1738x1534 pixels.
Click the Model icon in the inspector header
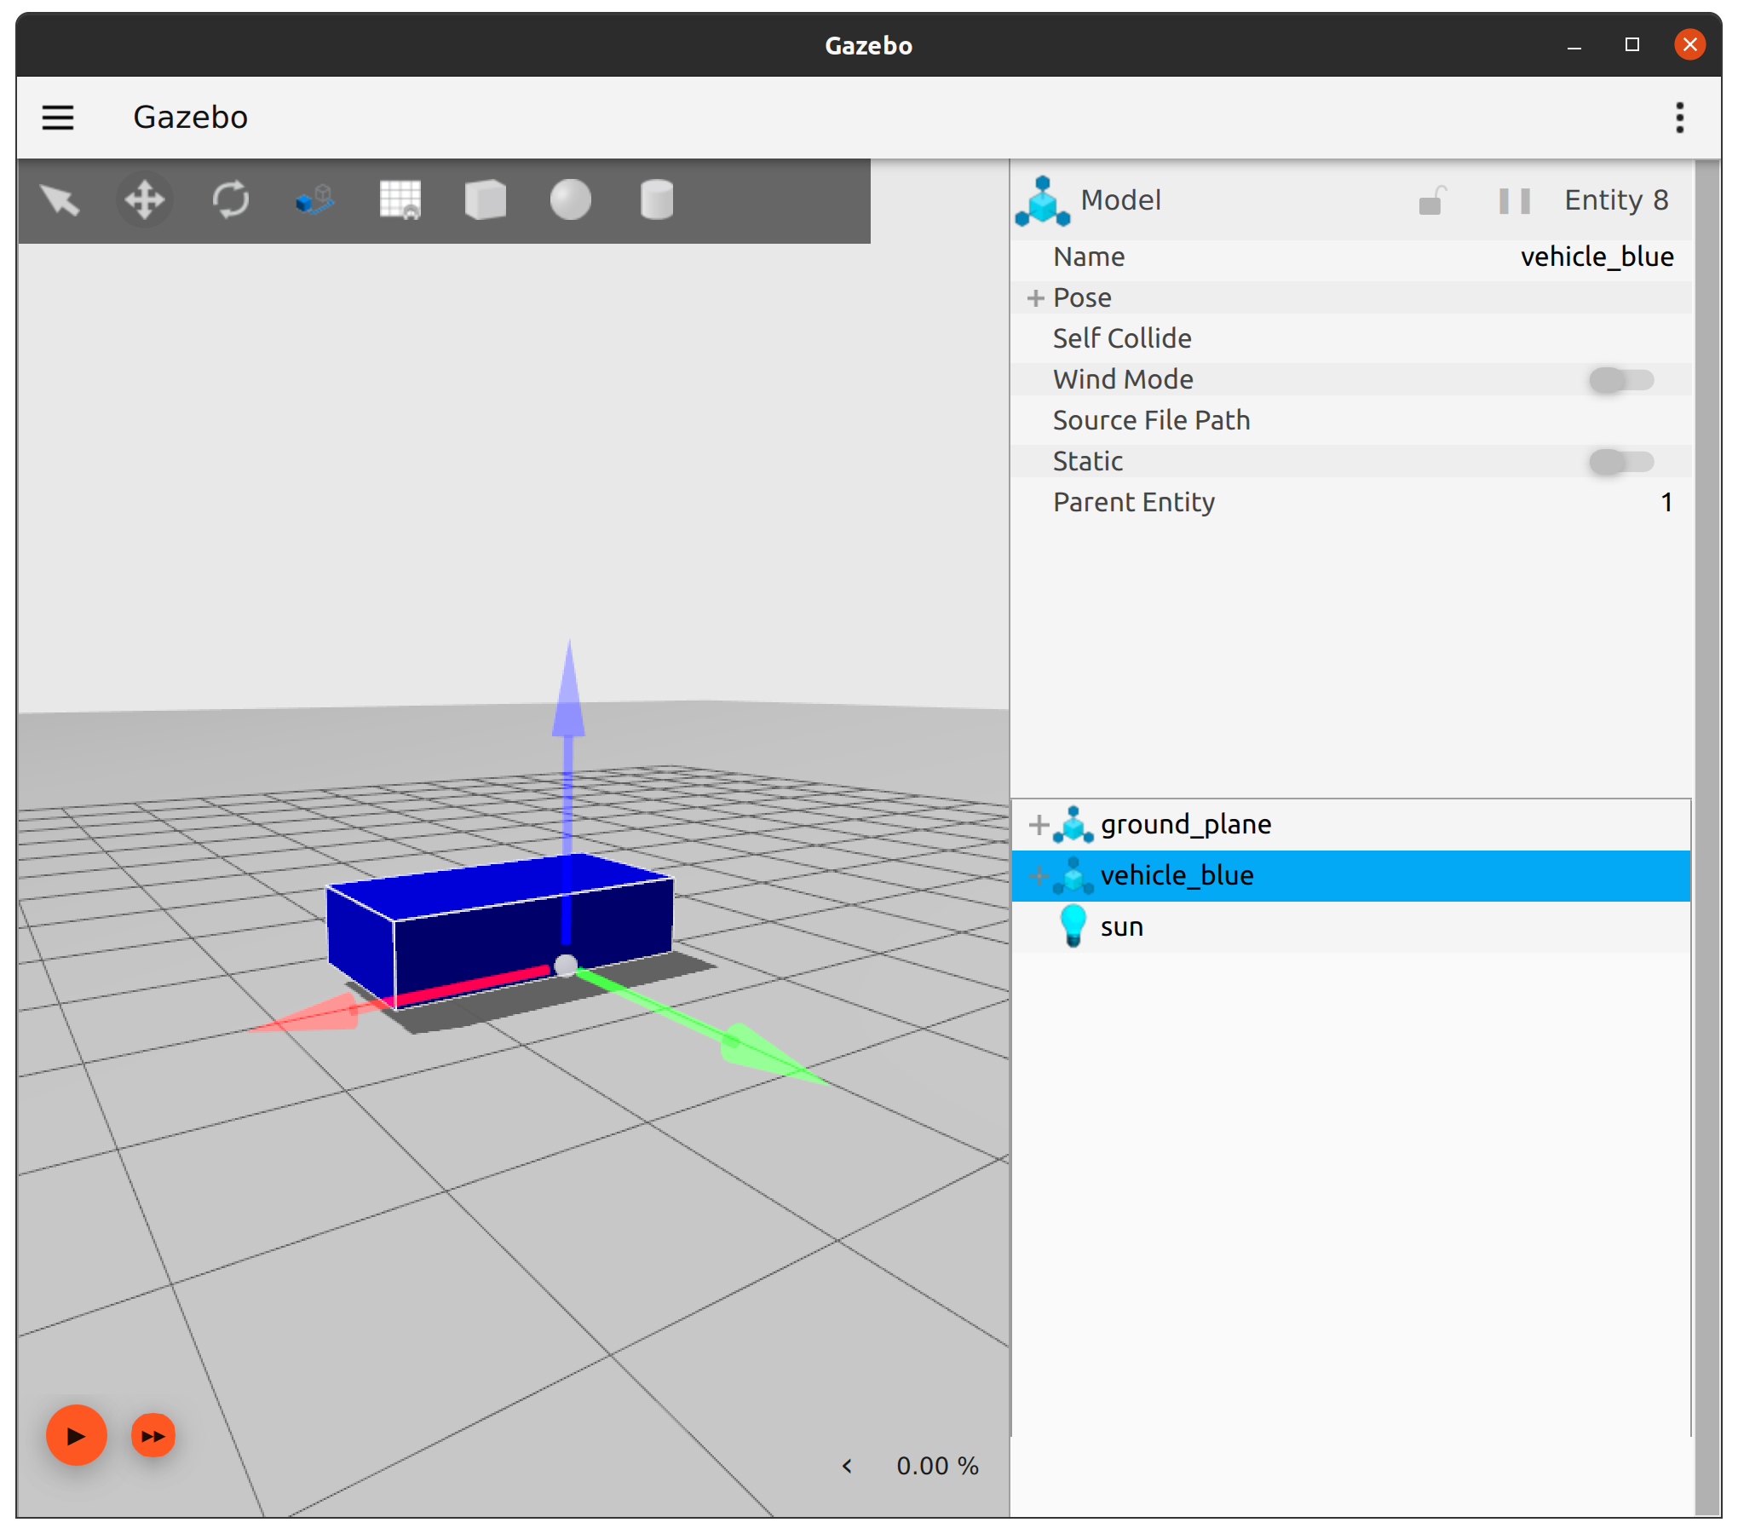(x=1042, y=201)
